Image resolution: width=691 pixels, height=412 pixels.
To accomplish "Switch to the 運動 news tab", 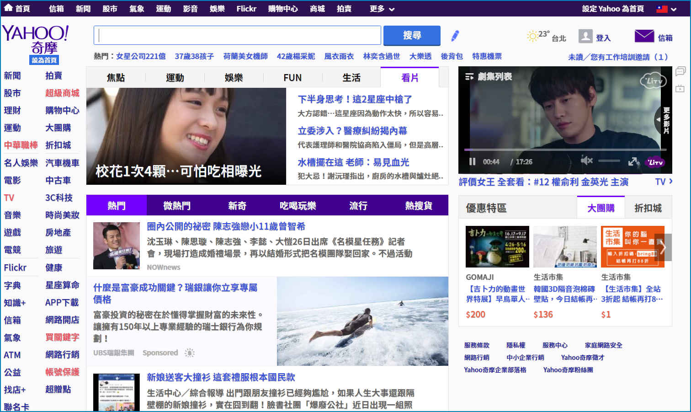I will (175, 78).
